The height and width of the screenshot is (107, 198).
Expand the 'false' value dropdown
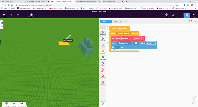coord(138,38)
